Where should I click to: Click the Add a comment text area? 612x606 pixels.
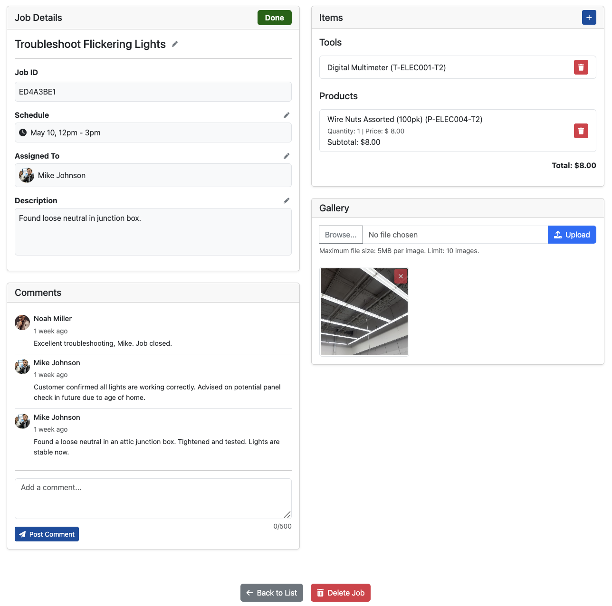(x=153, y=498)
